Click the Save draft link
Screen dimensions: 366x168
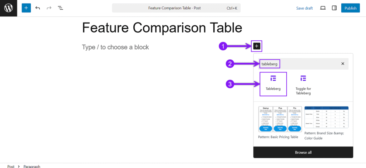pos(305,8)
